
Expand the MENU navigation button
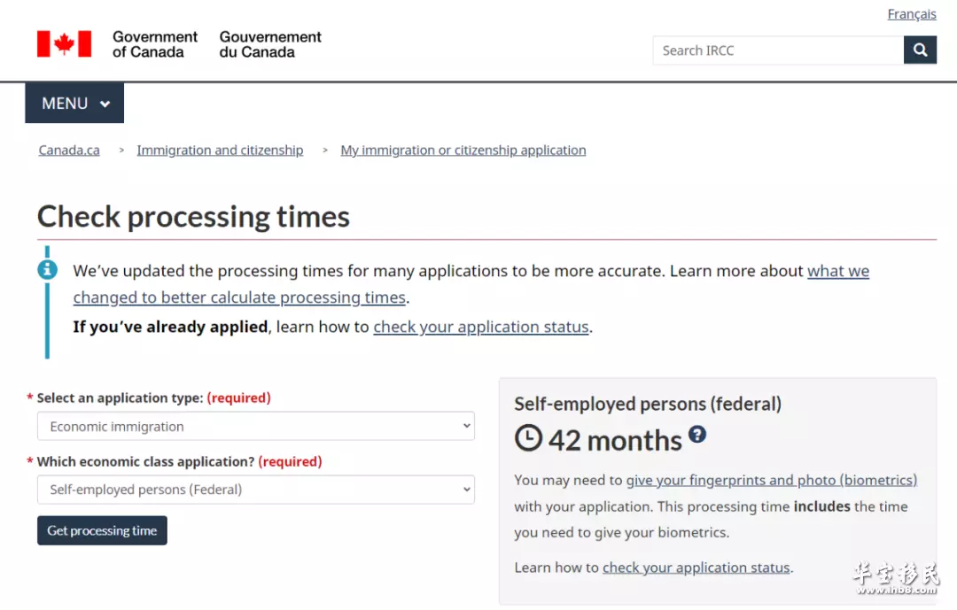pos(74,103)
